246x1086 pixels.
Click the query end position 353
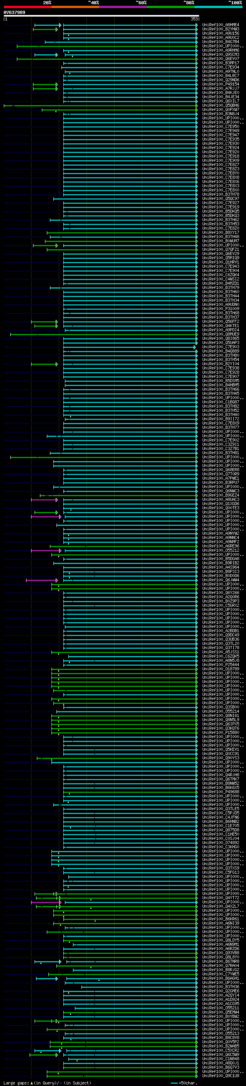click(x=194, y=19)
